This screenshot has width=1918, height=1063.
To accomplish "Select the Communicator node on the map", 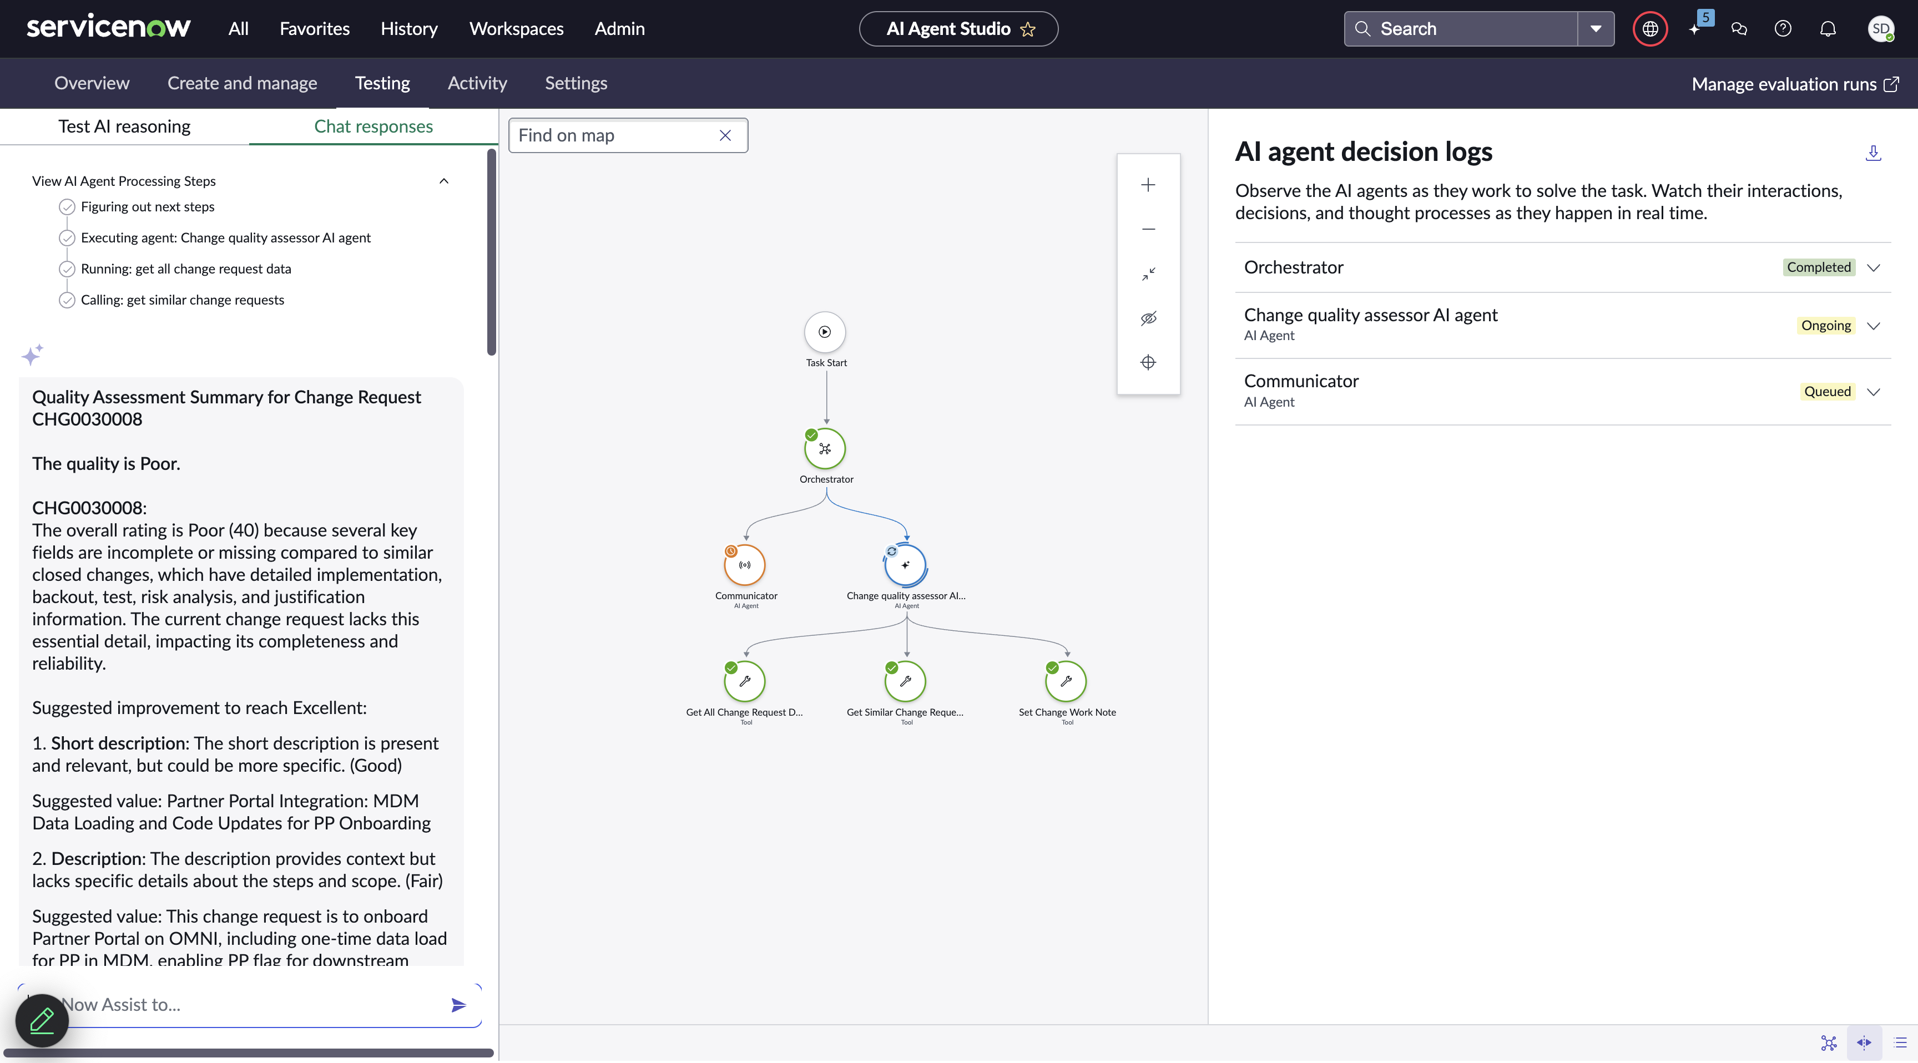I will pyautogui.click(x=745, y=565).
